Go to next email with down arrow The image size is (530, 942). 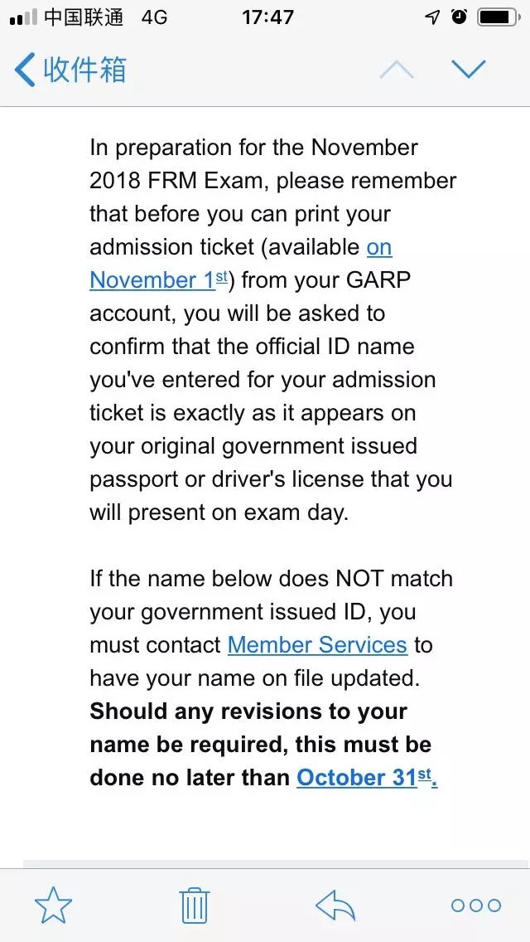[x=469, y=70]
